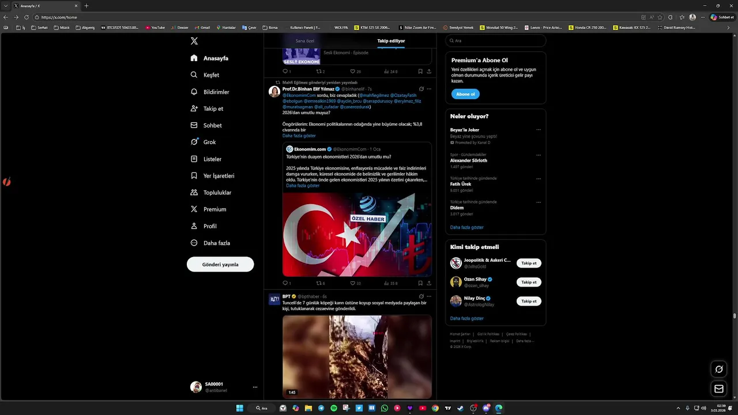Show more trends under Neler oluyor
Screen dimensions: 738x415
coord(466,228)
